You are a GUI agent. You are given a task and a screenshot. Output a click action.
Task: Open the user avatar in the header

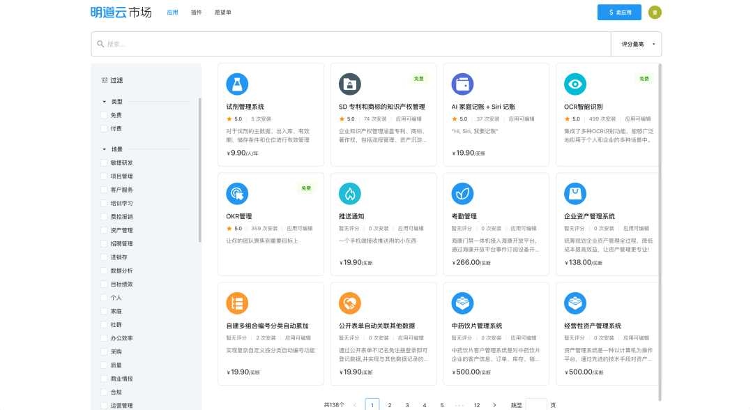click(x=655, y=13)
